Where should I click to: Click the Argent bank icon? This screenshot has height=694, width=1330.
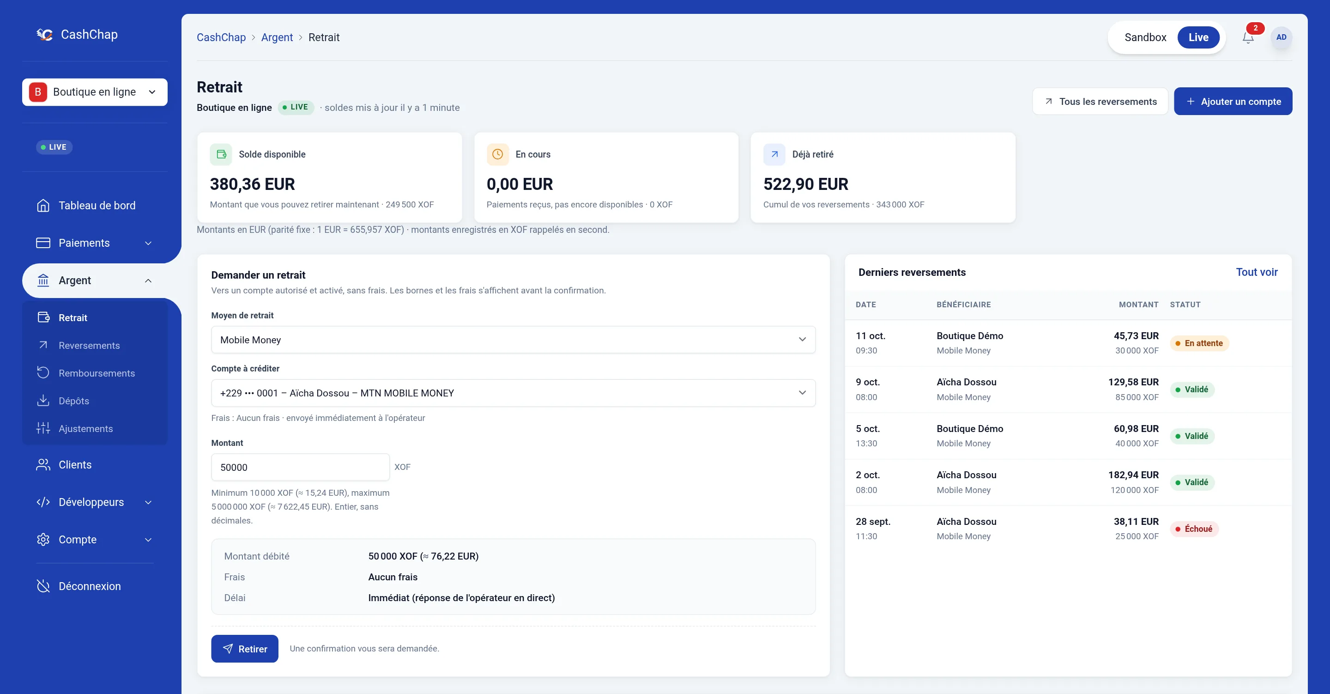(43, 280)
